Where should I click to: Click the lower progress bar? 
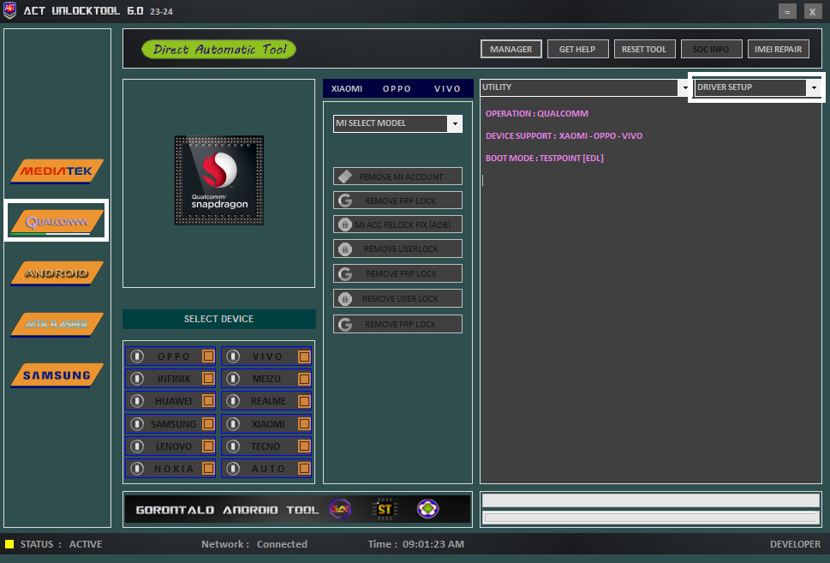pos(651,518)
